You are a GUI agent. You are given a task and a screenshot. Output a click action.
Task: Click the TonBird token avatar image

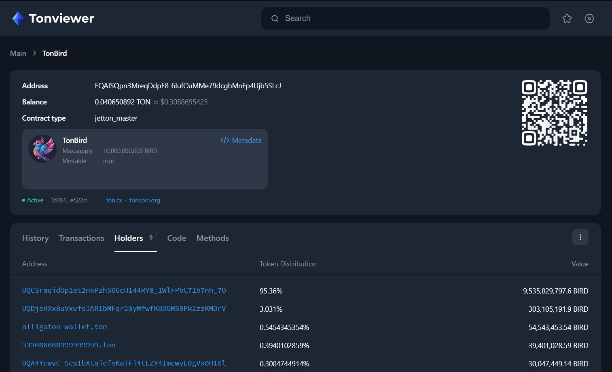[x=42, y=149]
